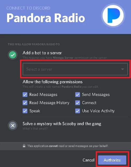Viewport: 131px width, 167px height.
Task: Open the Select a server dropdown
Action: [x=75, y=69]
